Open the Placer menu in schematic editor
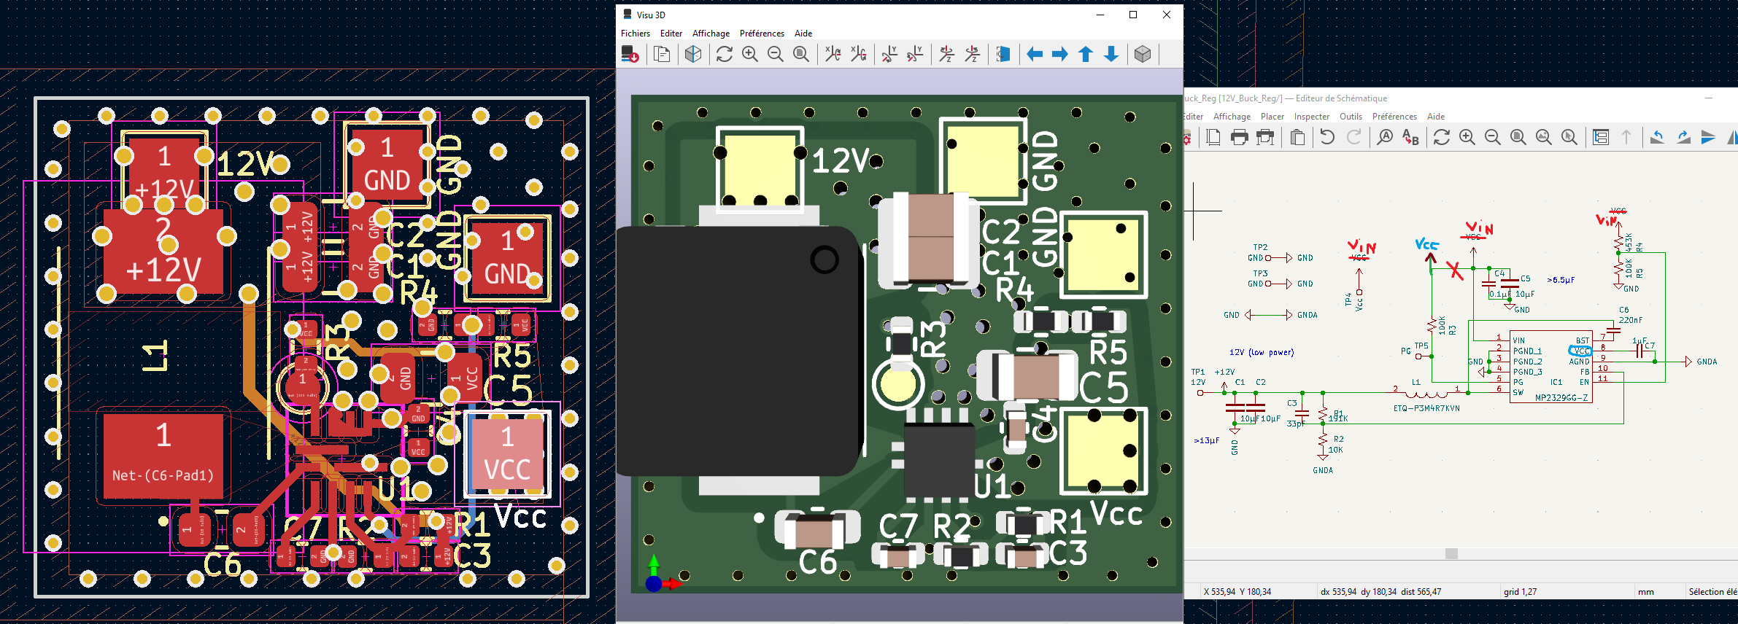This screenshot has height=624, width=1738. coord(1272,117)
